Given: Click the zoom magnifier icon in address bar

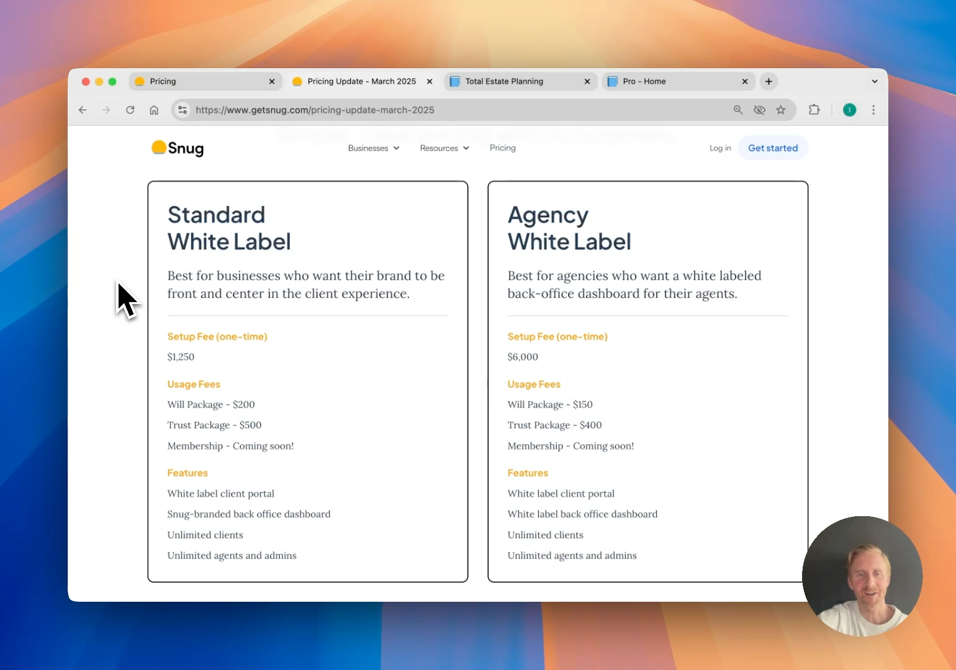Looking at the screenshot, I should pyautogui.click(x=738, y=110).
